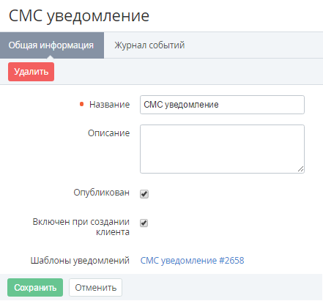Click the red required-field dot beside Название
The height and width of the screenshot is (301, 323).
[82, 104]
